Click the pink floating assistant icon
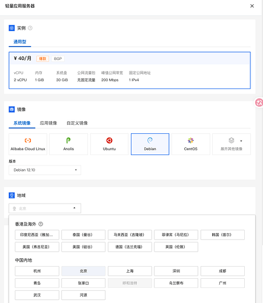263x303 pixels. tap(259, 102)
